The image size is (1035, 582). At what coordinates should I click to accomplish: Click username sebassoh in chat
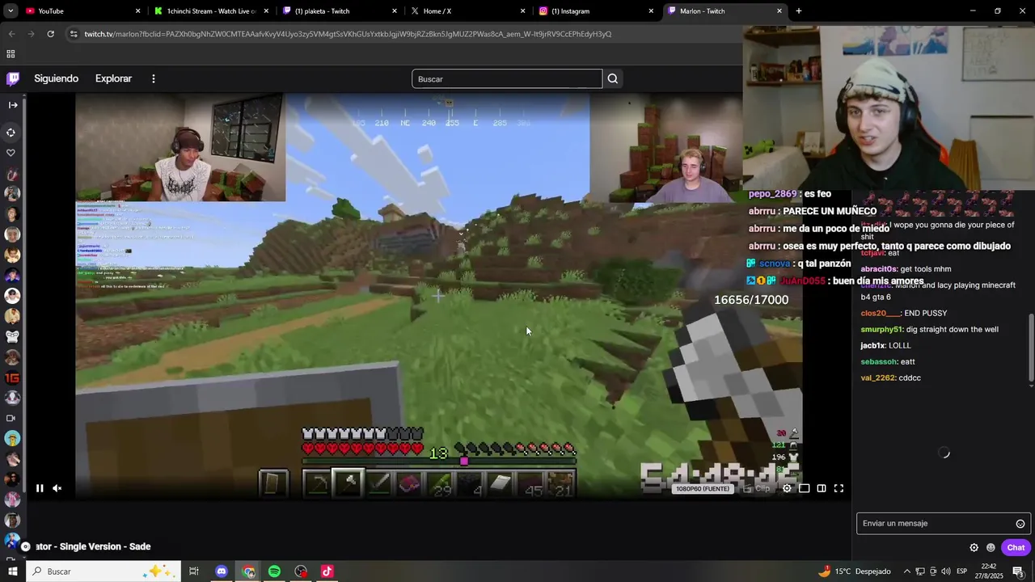pos(879,361)
